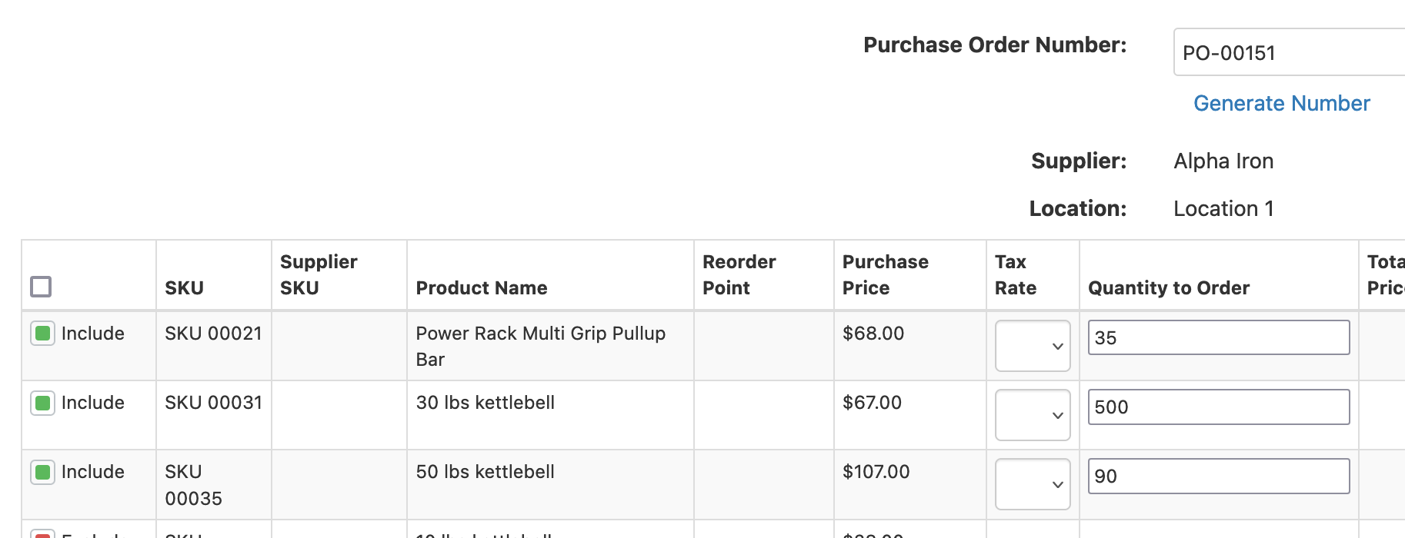The height and width of the screenshot is (538, 1405).
Task: Toggle the select-all checkbox in table header
Action: tap(42, 286)
